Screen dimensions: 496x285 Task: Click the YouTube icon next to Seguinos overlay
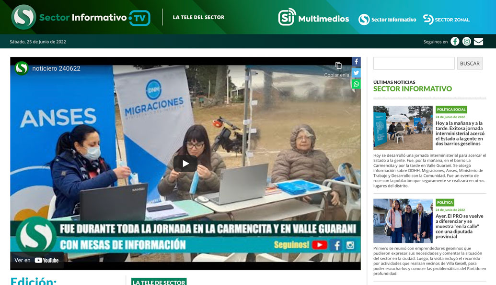click(319, 244)
